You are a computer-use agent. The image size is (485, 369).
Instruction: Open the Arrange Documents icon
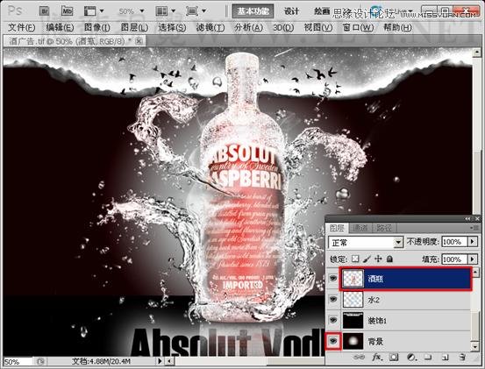point(161,11)
